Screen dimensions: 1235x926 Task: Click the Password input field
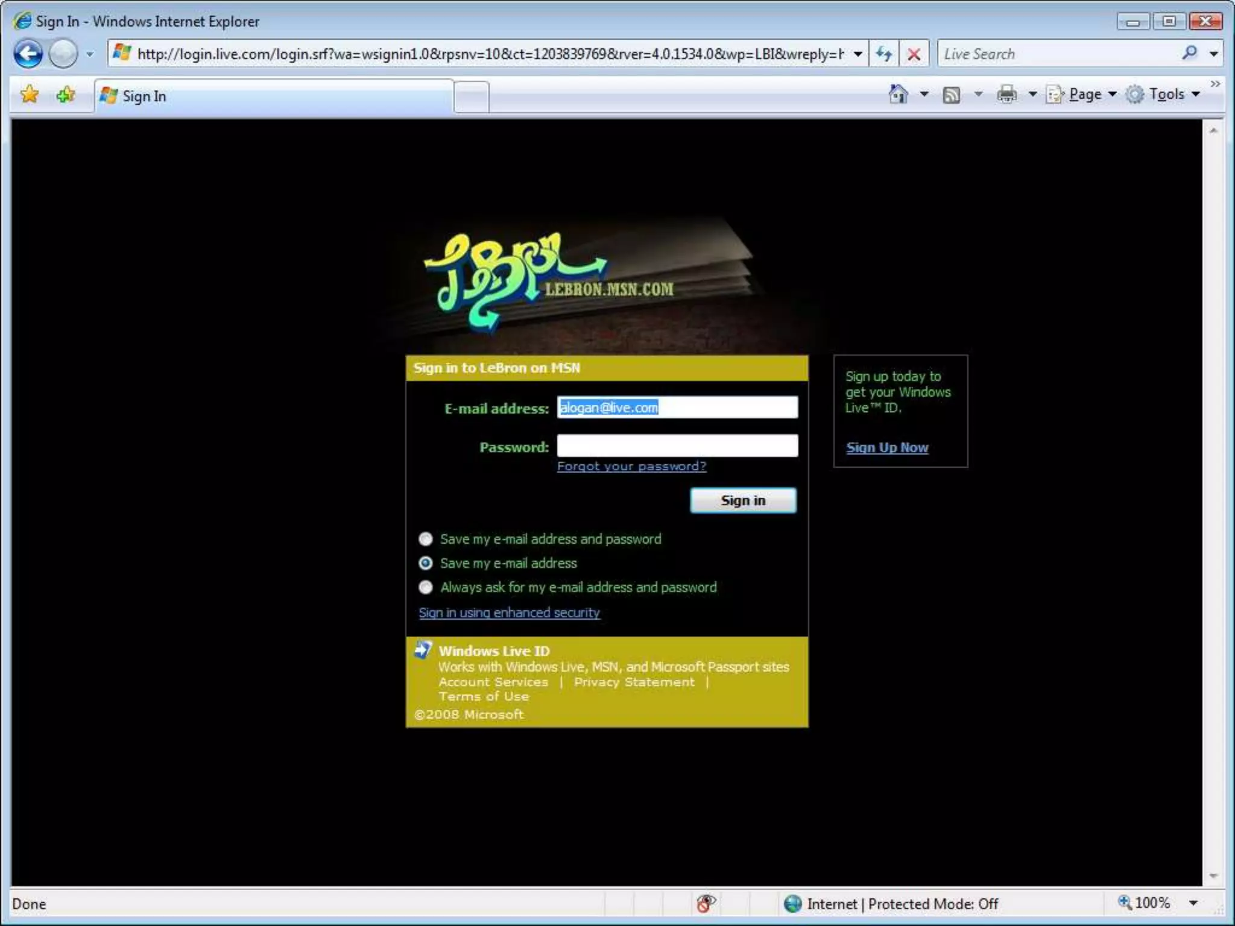click(x=677, y=446)
